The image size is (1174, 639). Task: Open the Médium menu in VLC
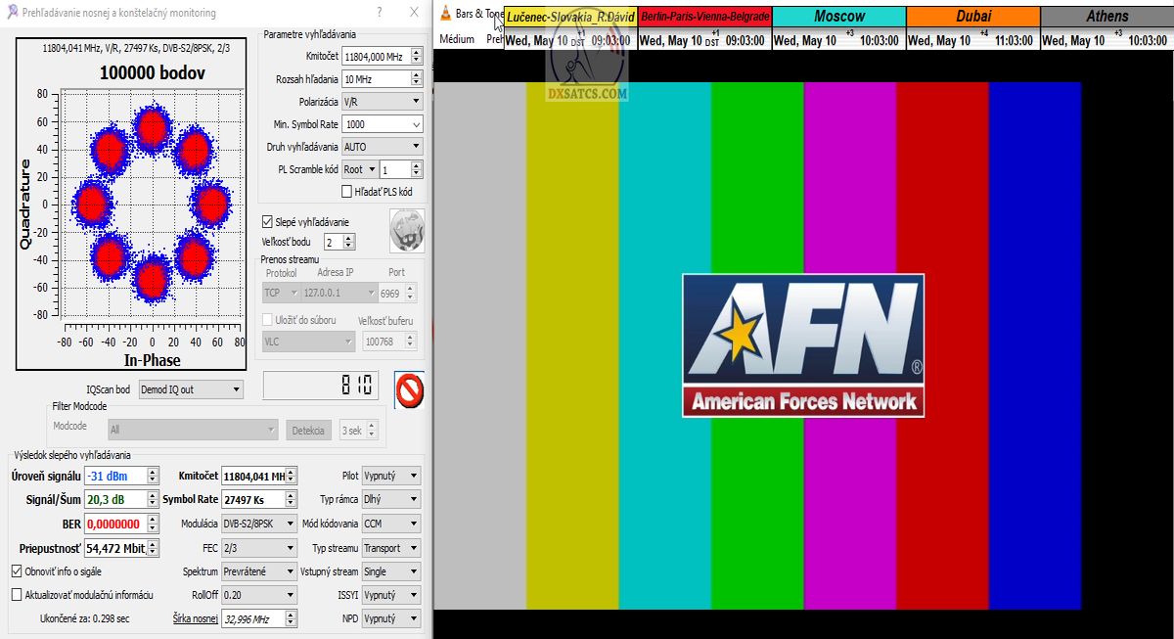tap(457, 39)
